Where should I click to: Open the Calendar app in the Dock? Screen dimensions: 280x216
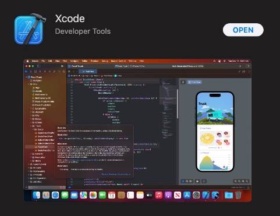coord(112,195)
